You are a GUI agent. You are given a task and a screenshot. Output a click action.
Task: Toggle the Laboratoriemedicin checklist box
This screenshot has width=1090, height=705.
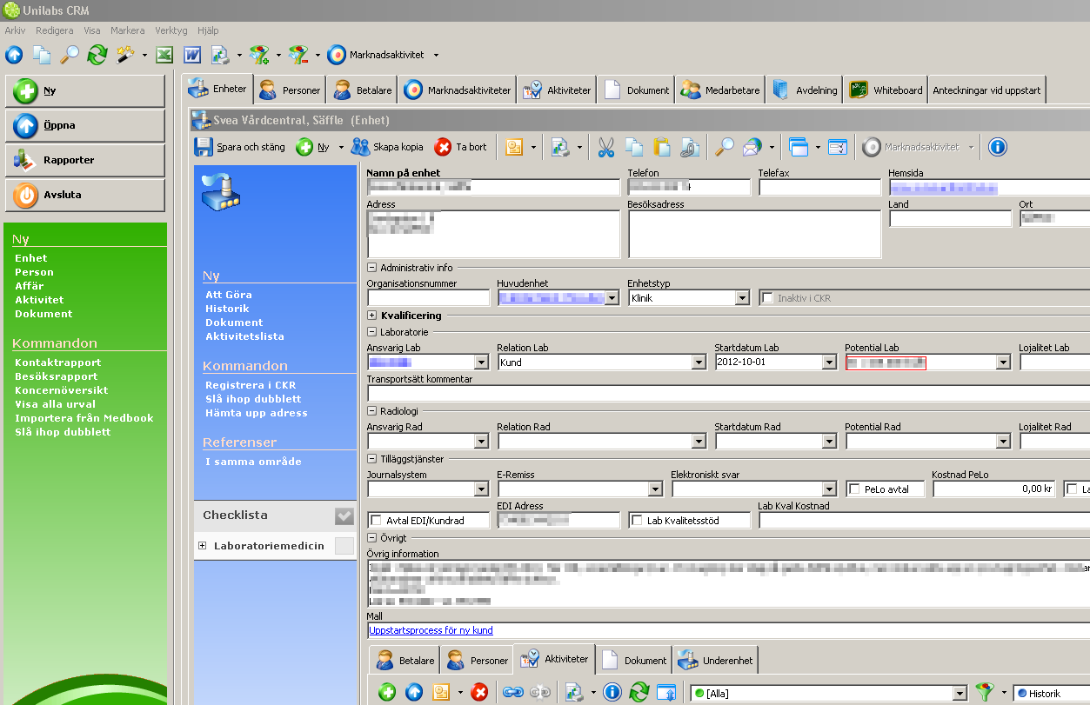tap(344, 546)
